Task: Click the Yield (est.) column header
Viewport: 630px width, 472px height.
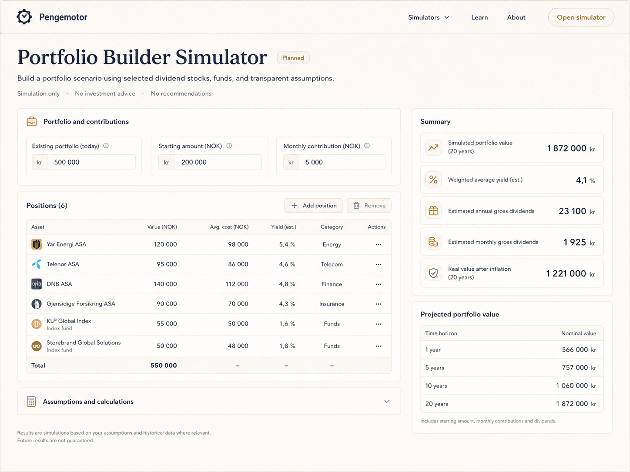Action: pos(284,227)
